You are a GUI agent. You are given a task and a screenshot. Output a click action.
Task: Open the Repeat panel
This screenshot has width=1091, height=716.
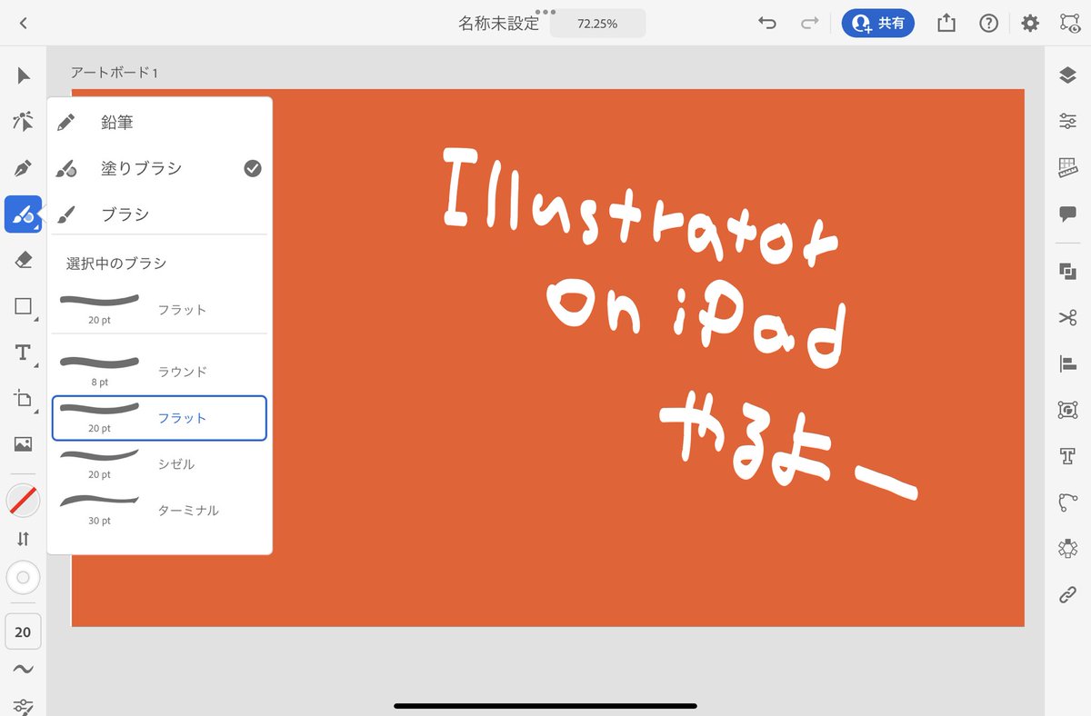(x=1067, y=549)
